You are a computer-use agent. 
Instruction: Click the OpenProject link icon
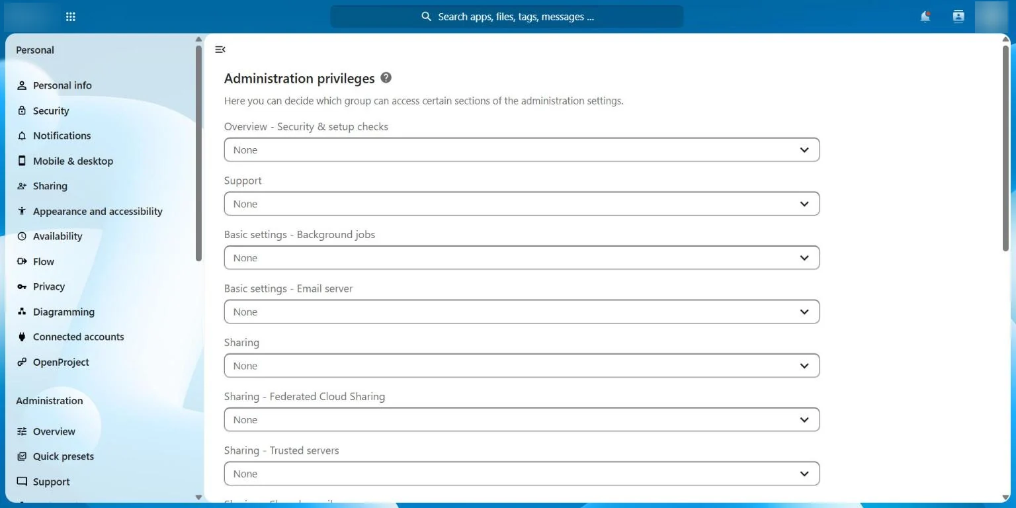[22, 362]
